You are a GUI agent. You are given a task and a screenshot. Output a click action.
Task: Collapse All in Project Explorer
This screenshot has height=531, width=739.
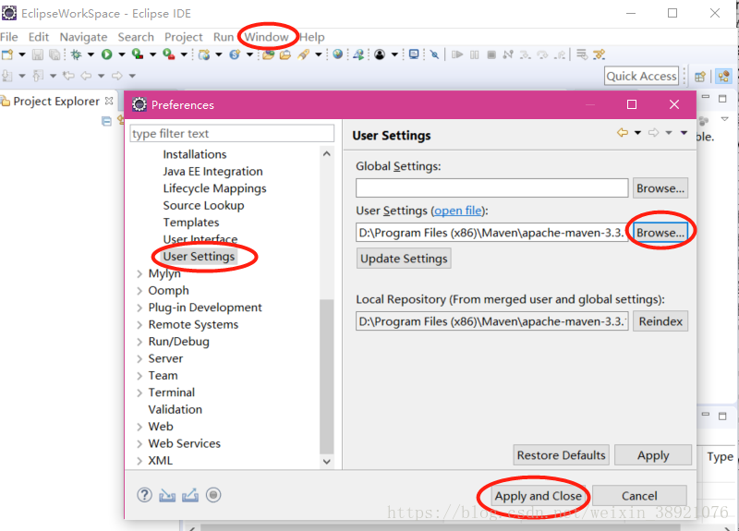point(107,122)
